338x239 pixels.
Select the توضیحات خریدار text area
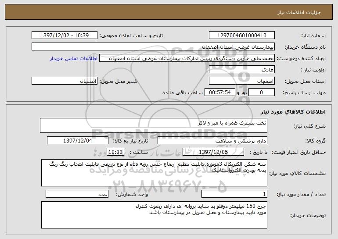pyautogui.click(x=154, y=215)
